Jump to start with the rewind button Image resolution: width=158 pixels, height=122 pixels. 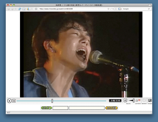14,101
